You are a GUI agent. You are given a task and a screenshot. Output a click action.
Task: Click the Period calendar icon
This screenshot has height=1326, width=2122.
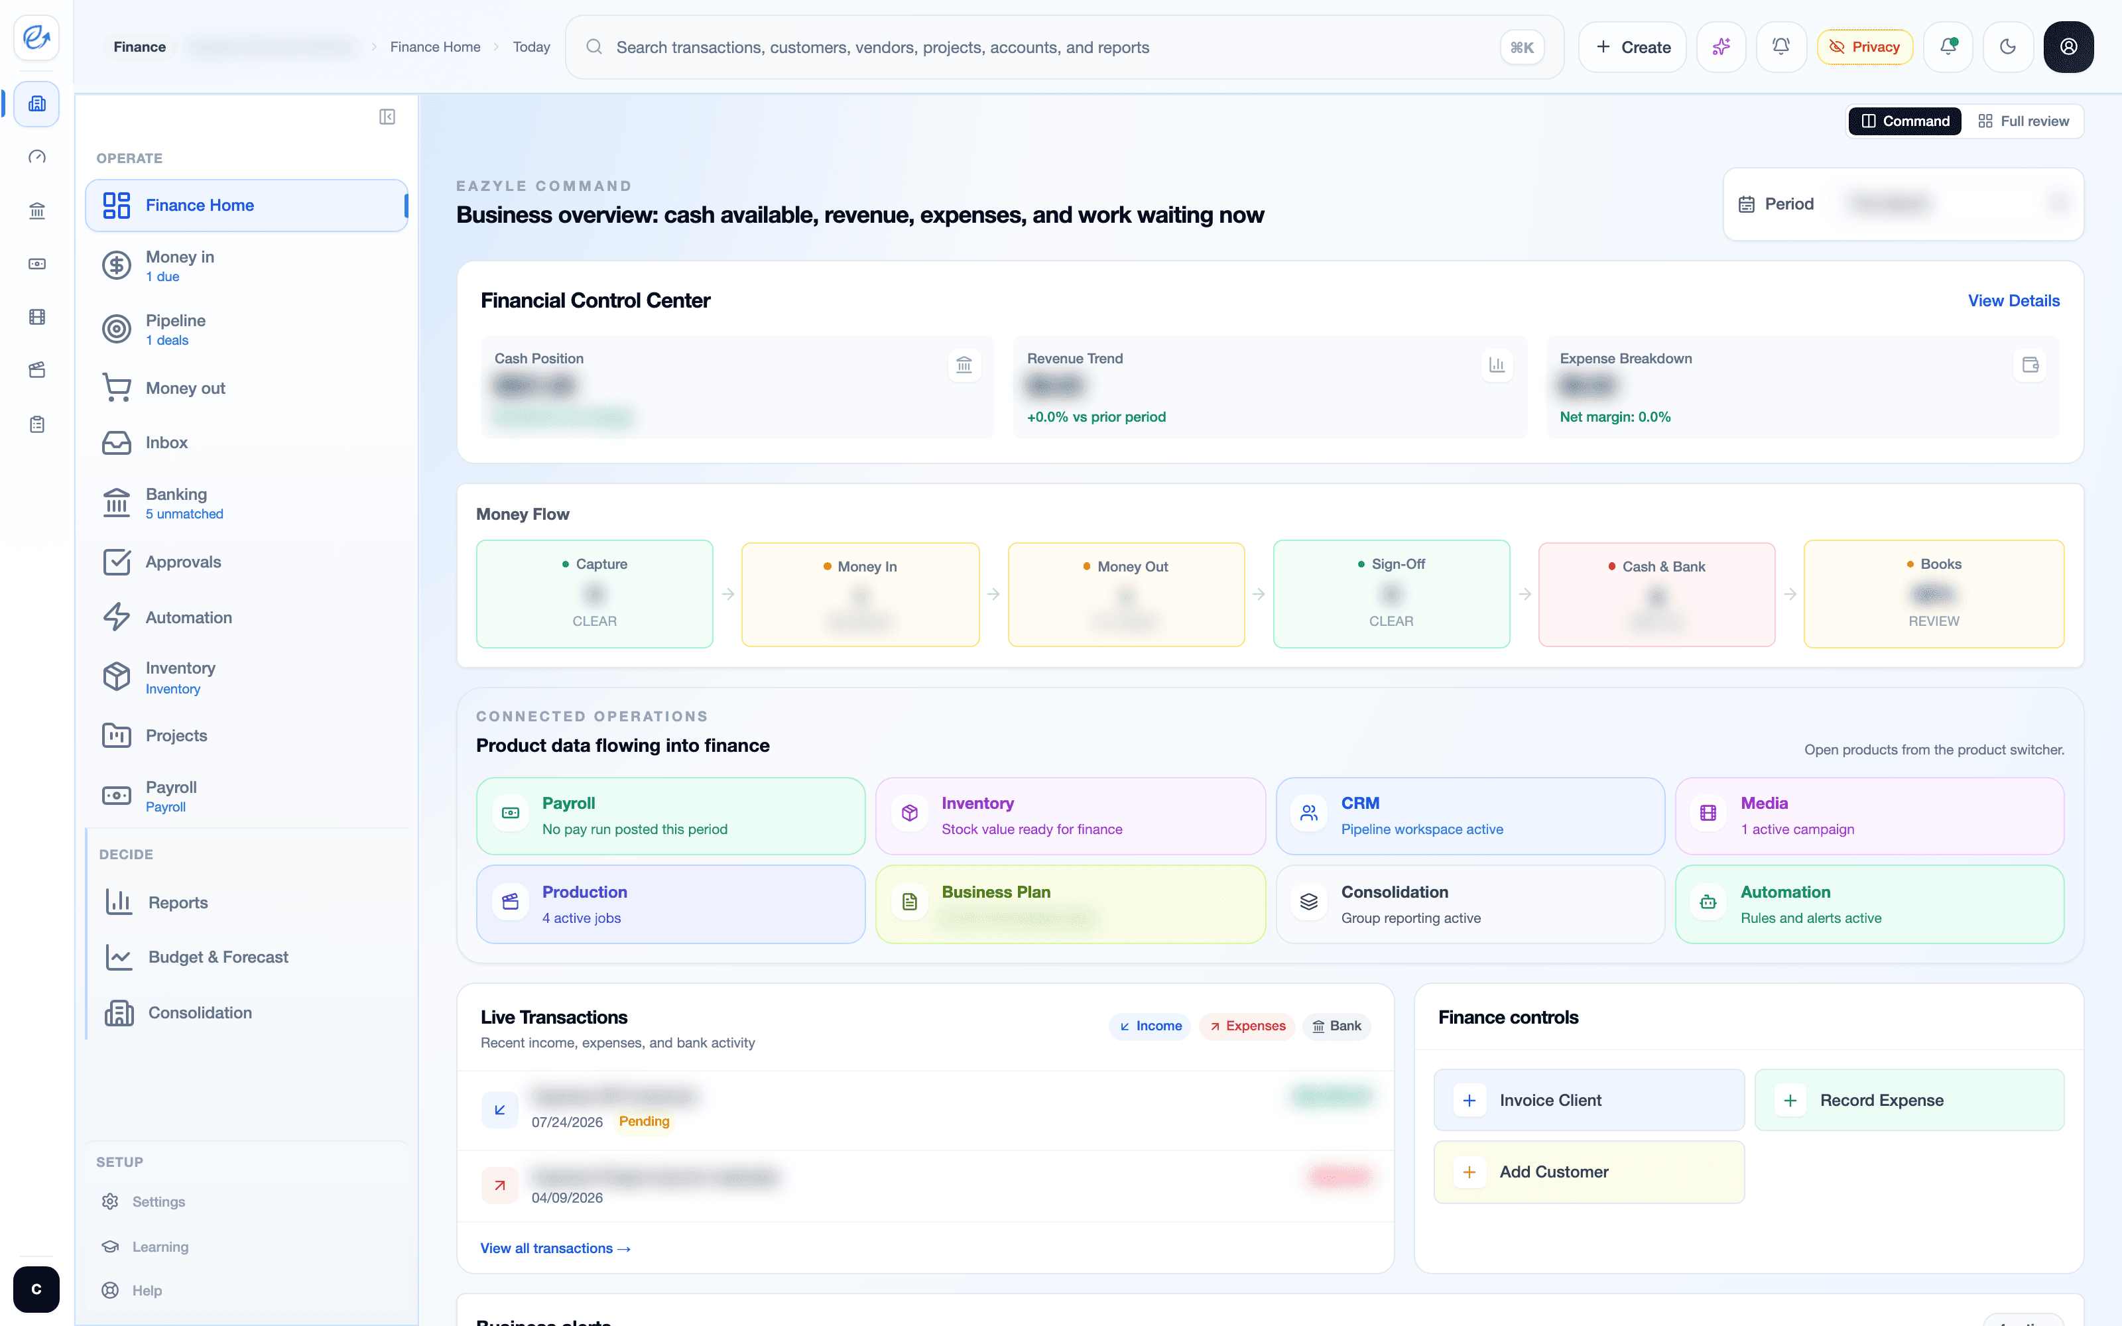(1746, 204)
